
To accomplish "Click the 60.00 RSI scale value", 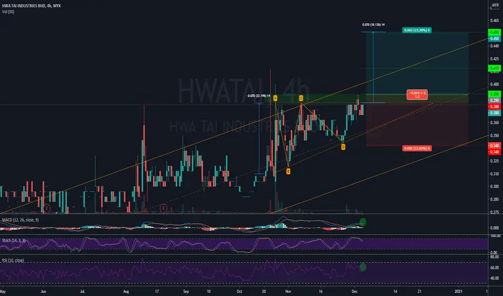I will click(x=495, y=267).
